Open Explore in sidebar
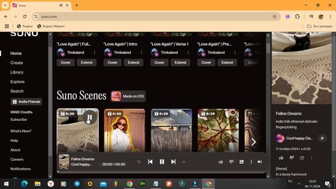This screenshot has height=189, width=336. (17, 82)
